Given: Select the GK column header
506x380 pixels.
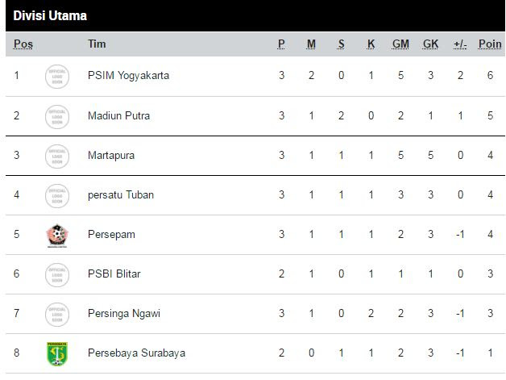Looking at the screenshot, I should click(x=430, y=44).
